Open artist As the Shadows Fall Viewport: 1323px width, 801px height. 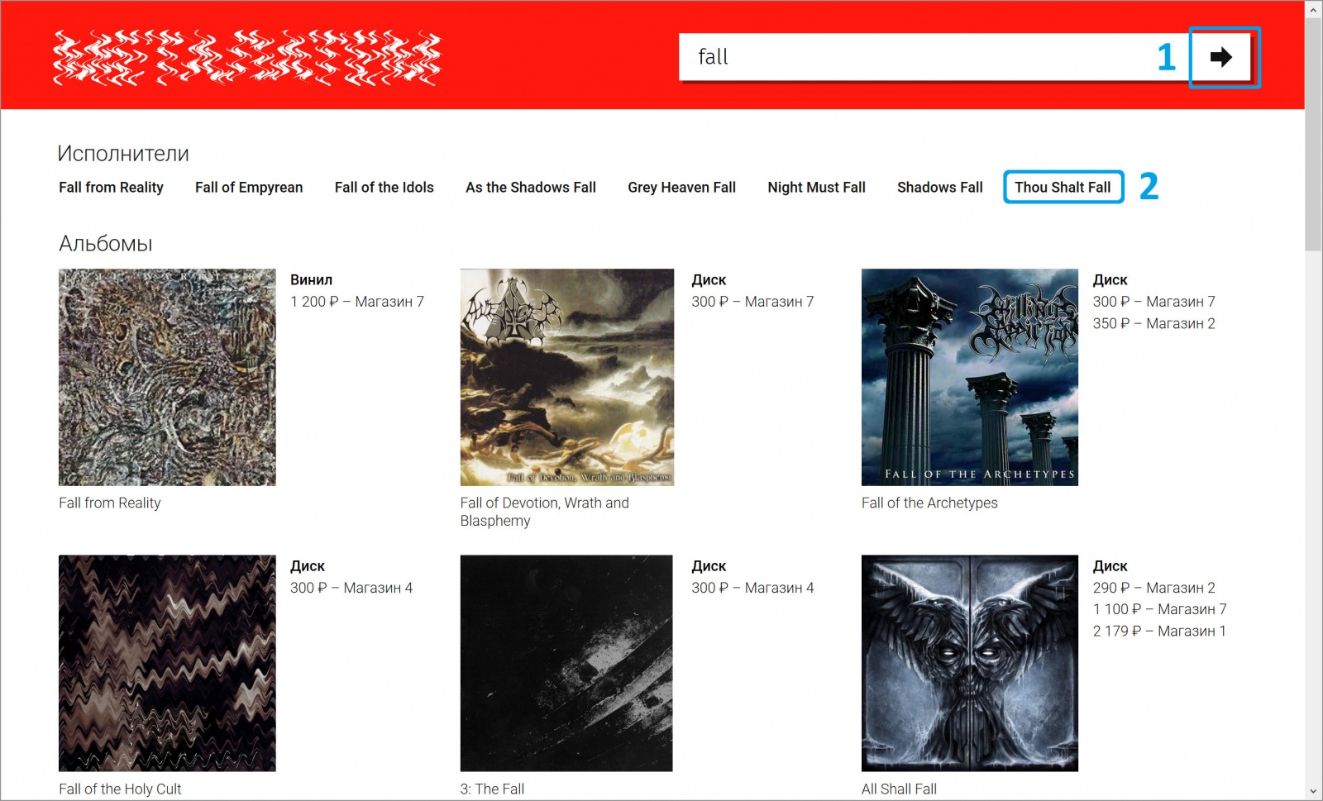531,188
